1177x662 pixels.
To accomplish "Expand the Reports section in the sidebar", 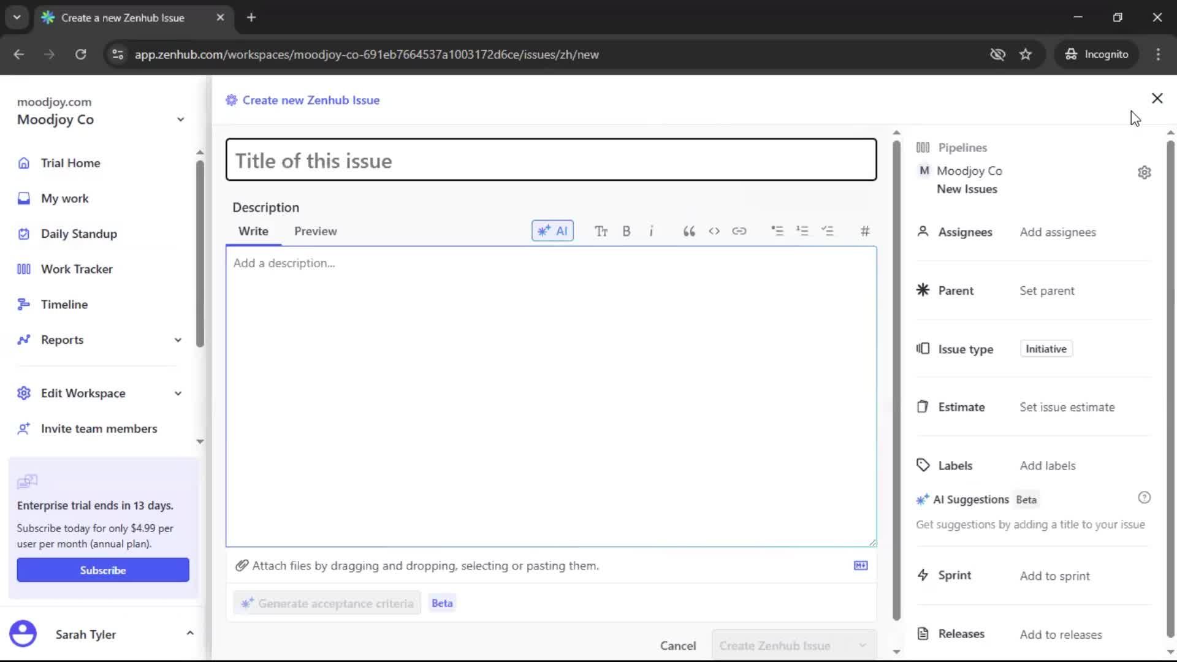I will click(x=177, y=340).
